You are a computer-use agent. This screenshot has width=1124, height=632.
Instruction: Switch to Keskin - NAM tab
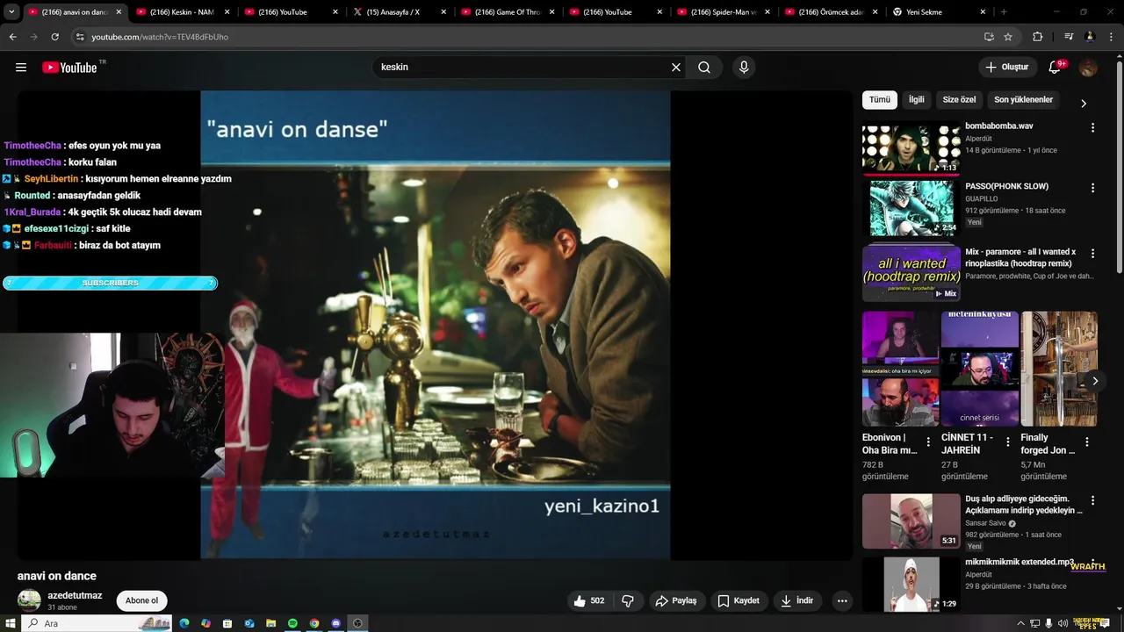(182, 12)
